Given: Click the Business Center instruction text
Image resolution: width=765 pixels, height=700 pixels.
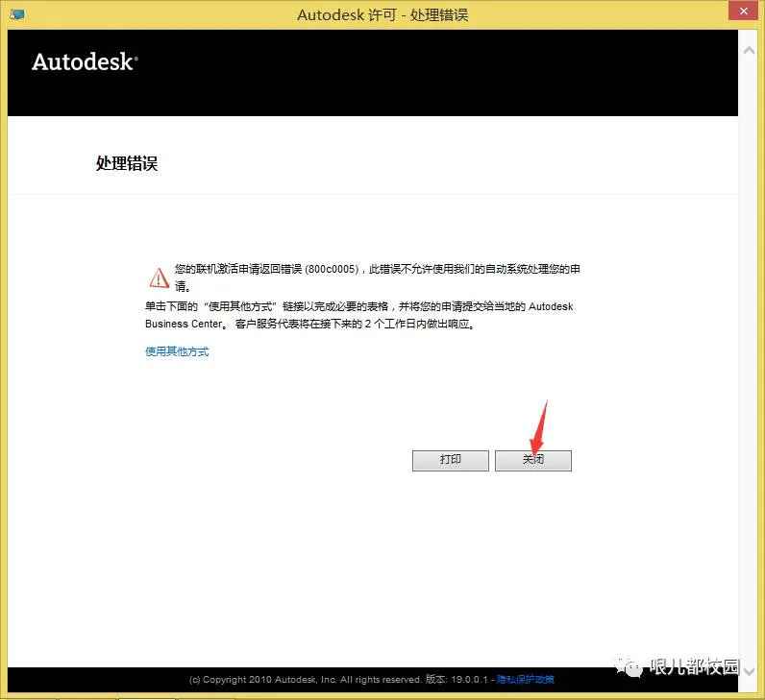Looking at the screenshot, I should (359, 315).
